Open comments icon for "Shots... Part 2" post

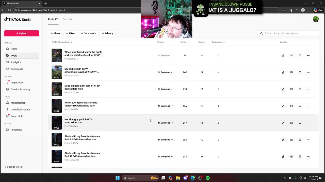(300, 140)
